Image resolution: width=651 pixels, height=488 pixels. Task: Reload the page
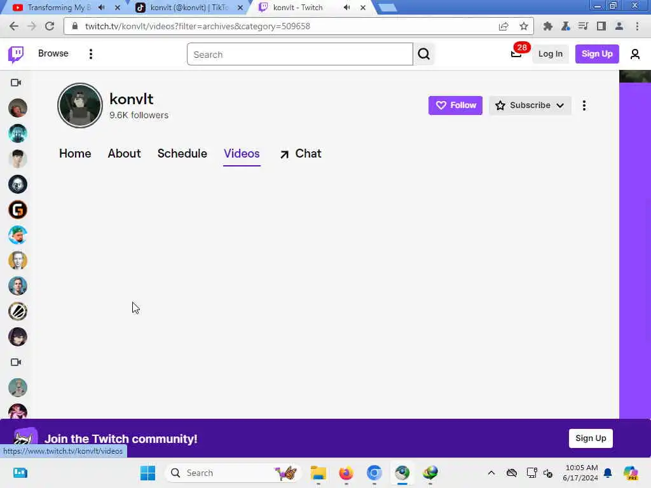click(x=50, y=26)
